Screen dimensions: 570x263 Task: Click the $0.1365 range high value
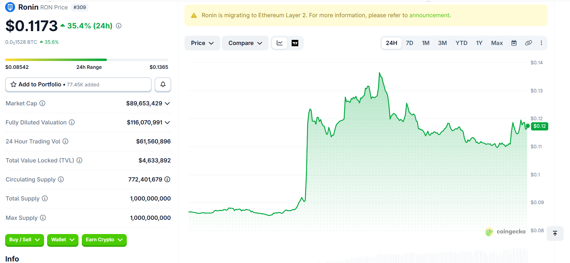[x=159, y=67]
